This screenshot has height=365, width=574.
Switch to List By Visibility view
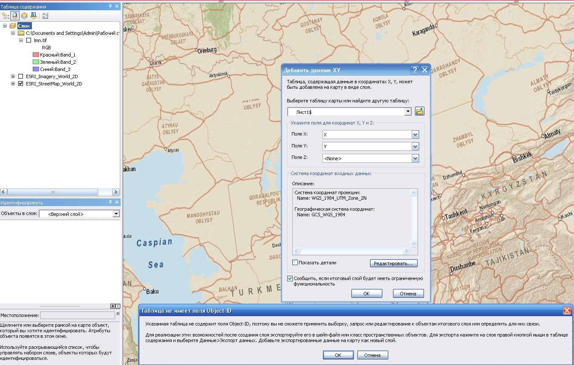click(24, 16)
